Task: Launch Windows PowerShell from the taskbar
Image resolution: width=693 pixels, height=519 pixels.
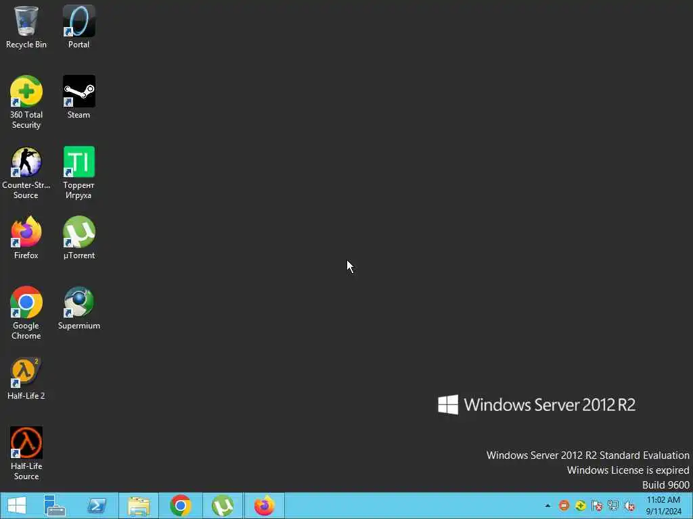Action: point(97,505)
